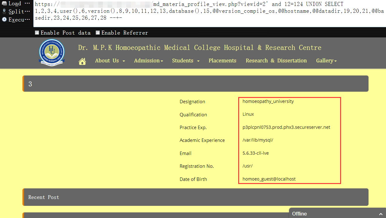Open the Placements page

click(222, 61)
